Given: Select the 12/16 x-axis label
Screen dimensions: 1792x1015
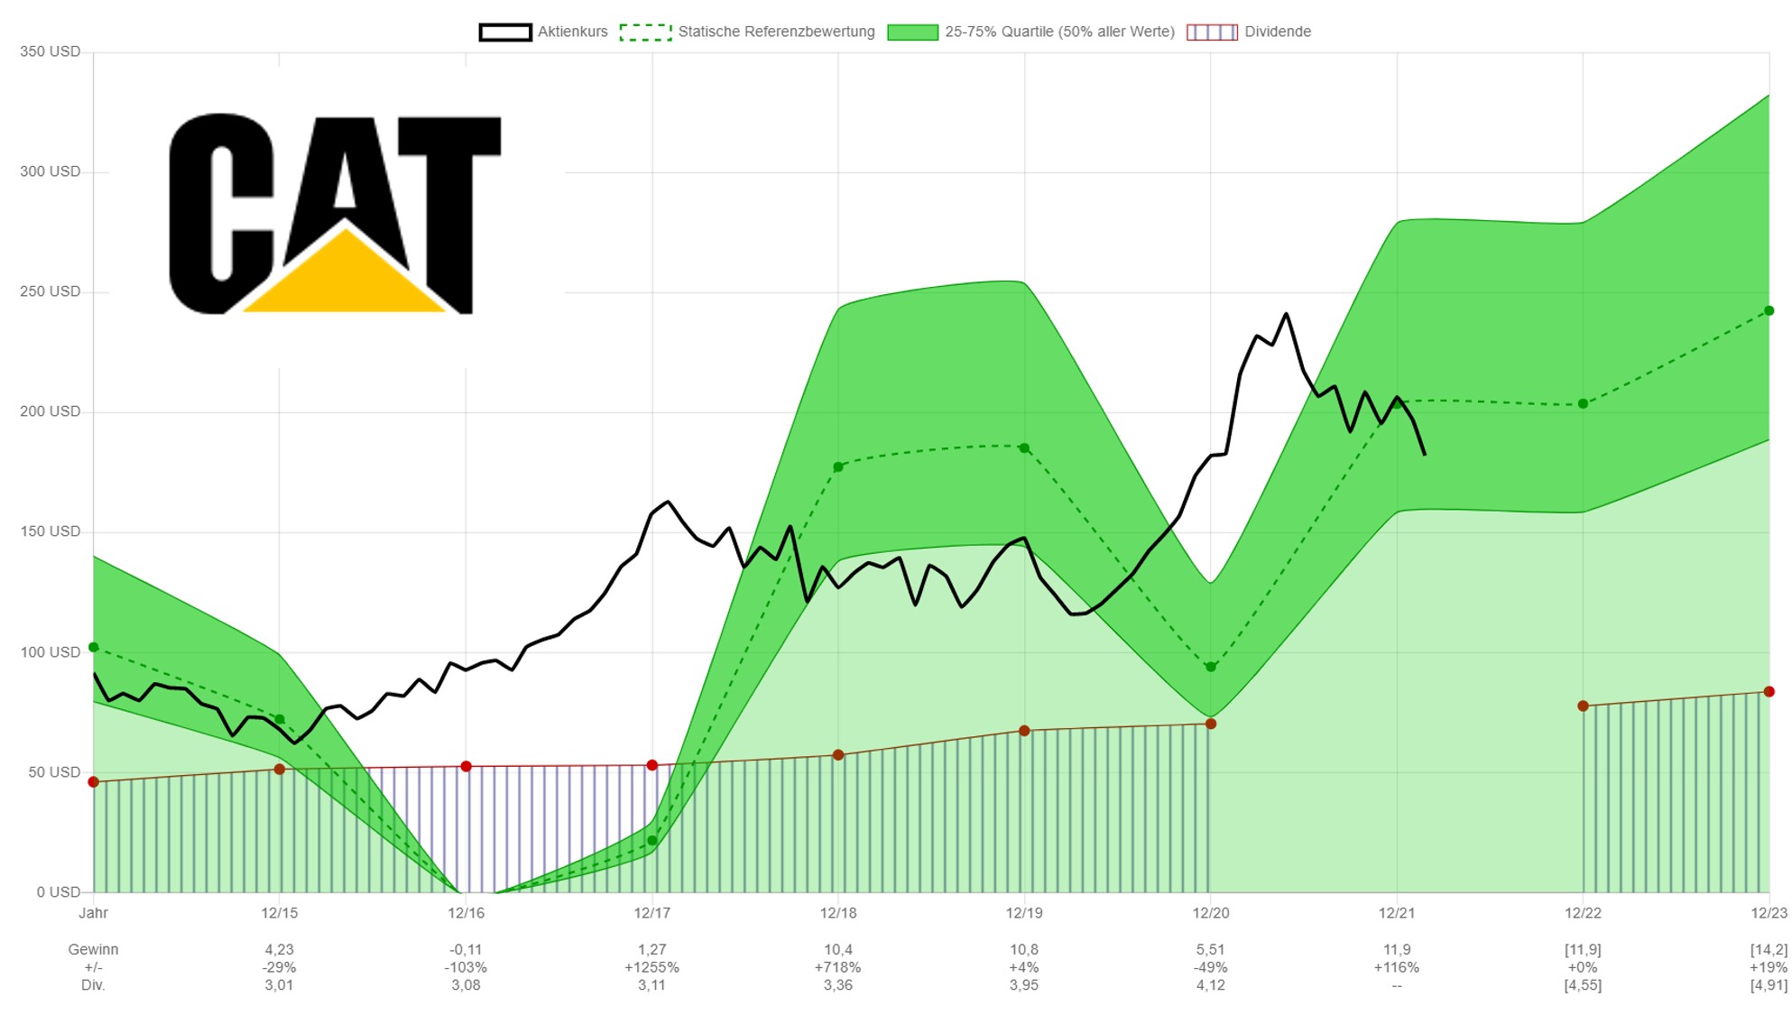Looking at the screenshot, I should 466,913.
